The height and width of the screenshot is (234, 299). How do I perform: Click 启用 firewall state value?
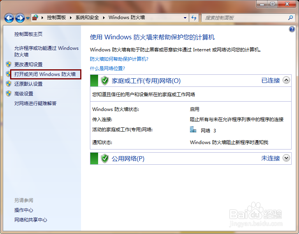click(x=195, y=109)
